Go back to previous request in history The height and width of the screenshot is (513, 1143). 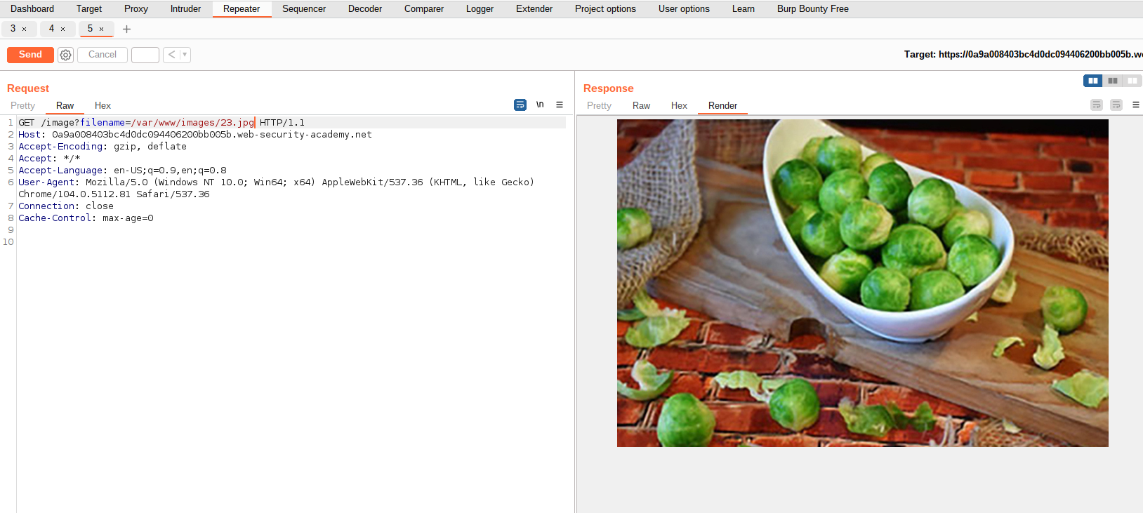pos(171,55)
